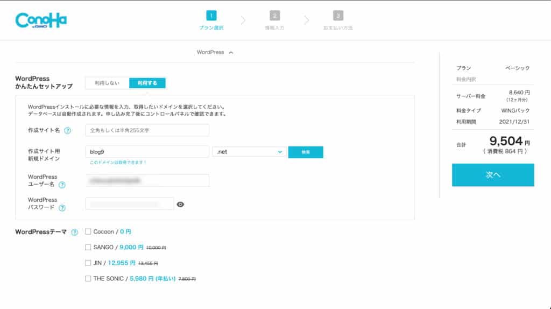Image resolution: width=551 pixels, height=309 pixels.
Task: Click the 料金内訳 heading in summary
Action: [466, 80]
